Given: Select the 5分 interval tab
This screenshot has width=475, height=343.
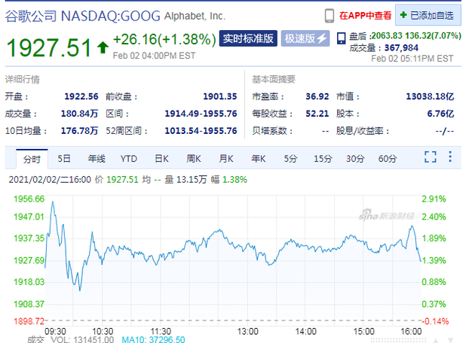Looking at the screenshot, I should tap(290, 159).
